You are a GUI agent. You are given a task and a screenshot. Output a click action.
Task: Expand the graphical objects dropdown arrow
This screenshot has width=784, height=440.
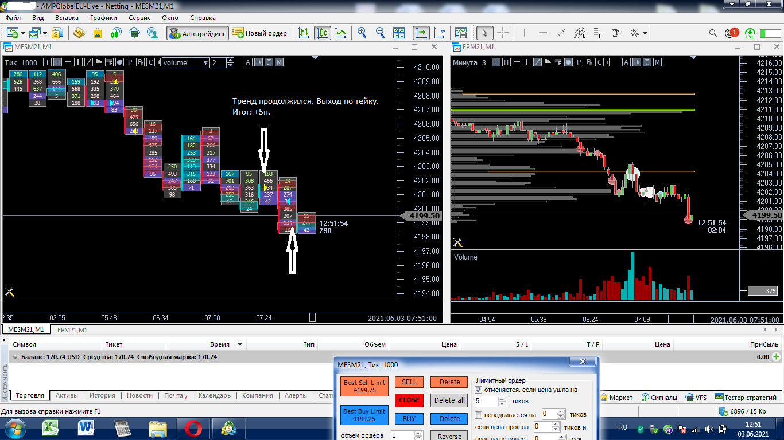[645, 33]
